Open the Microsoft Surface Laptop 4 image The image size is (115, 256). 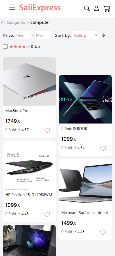point(85,183)
